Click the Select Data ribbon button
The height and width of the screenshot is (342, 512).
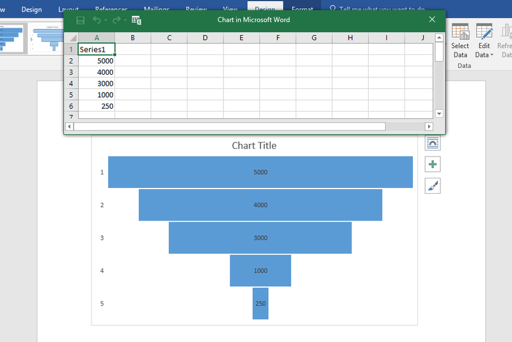pos(460,41)
